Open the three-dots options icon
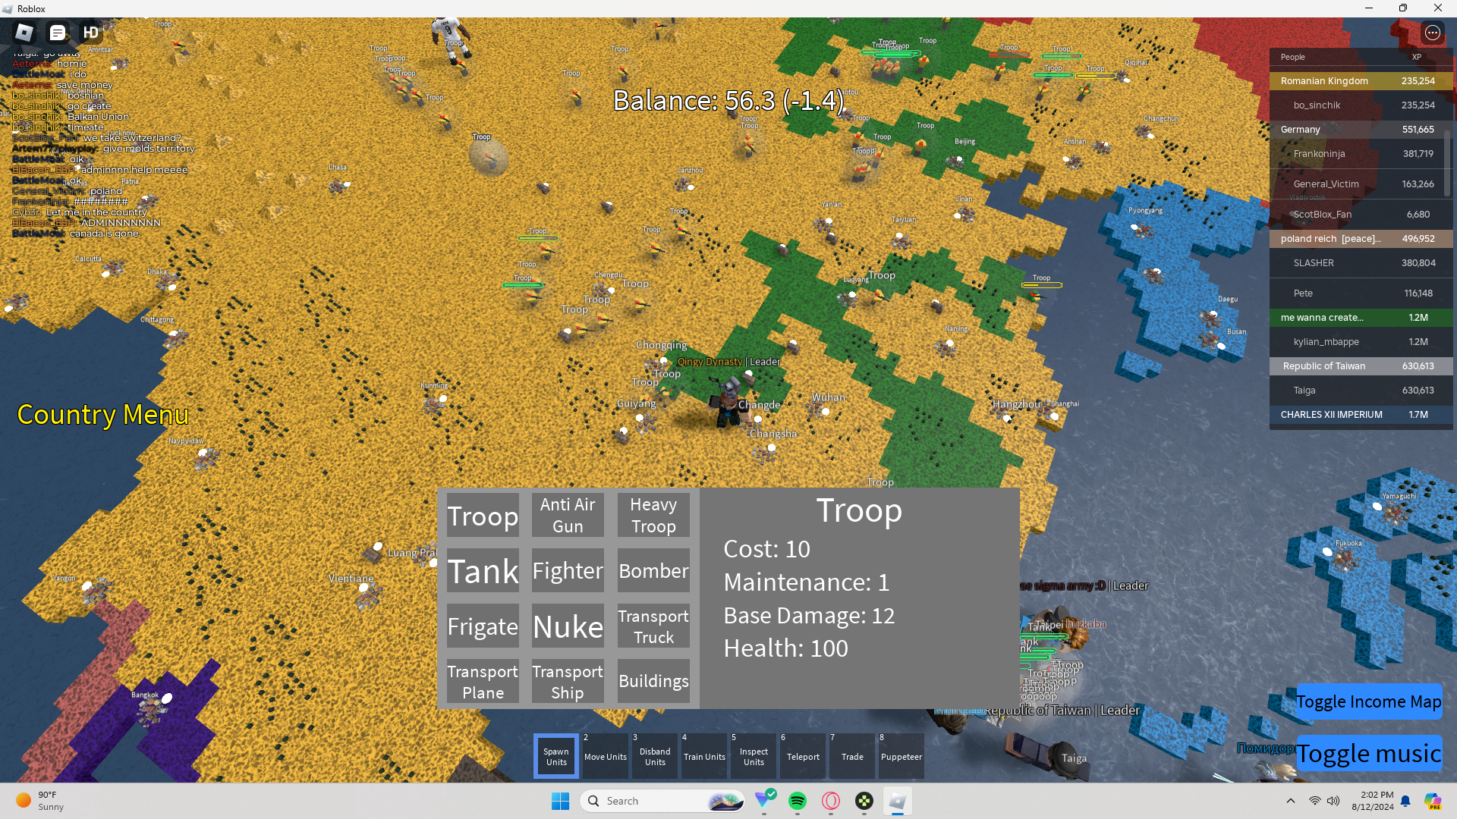Image resolution: width=1457 pixels, height=819 pixels. coord(1433,33)
